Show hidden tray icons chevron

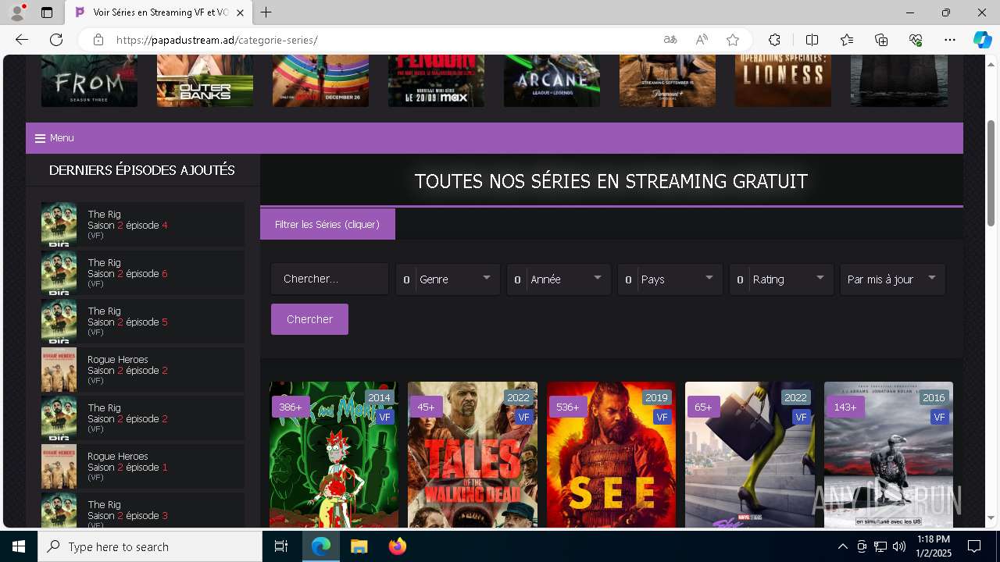[x=842, y=546]
